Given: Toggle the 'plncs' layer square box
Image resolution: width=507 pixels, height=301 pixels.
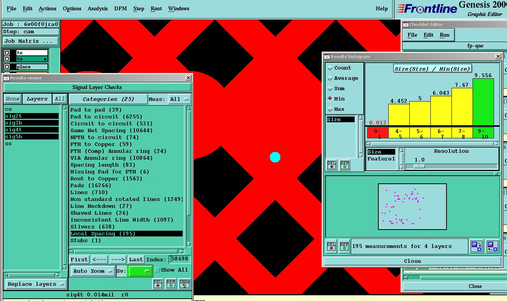Looking at the screenshot, I should click(x=7, y=67).
